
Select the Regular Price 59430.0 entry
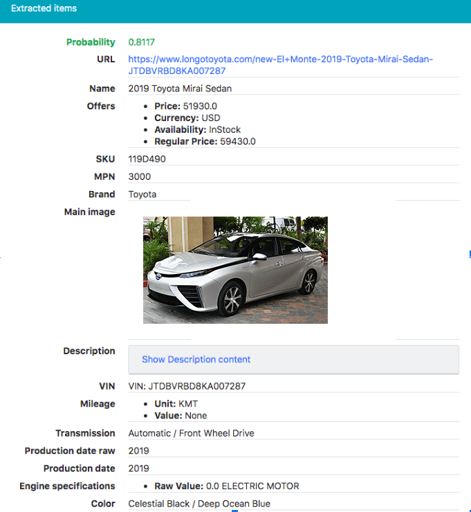tap(205, 141)
